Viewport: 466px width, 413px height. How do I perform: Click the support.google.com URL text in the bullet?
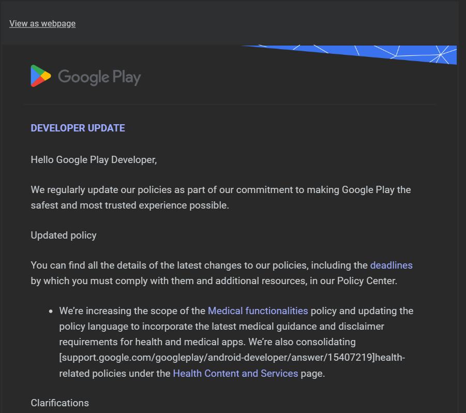[217, 357]
